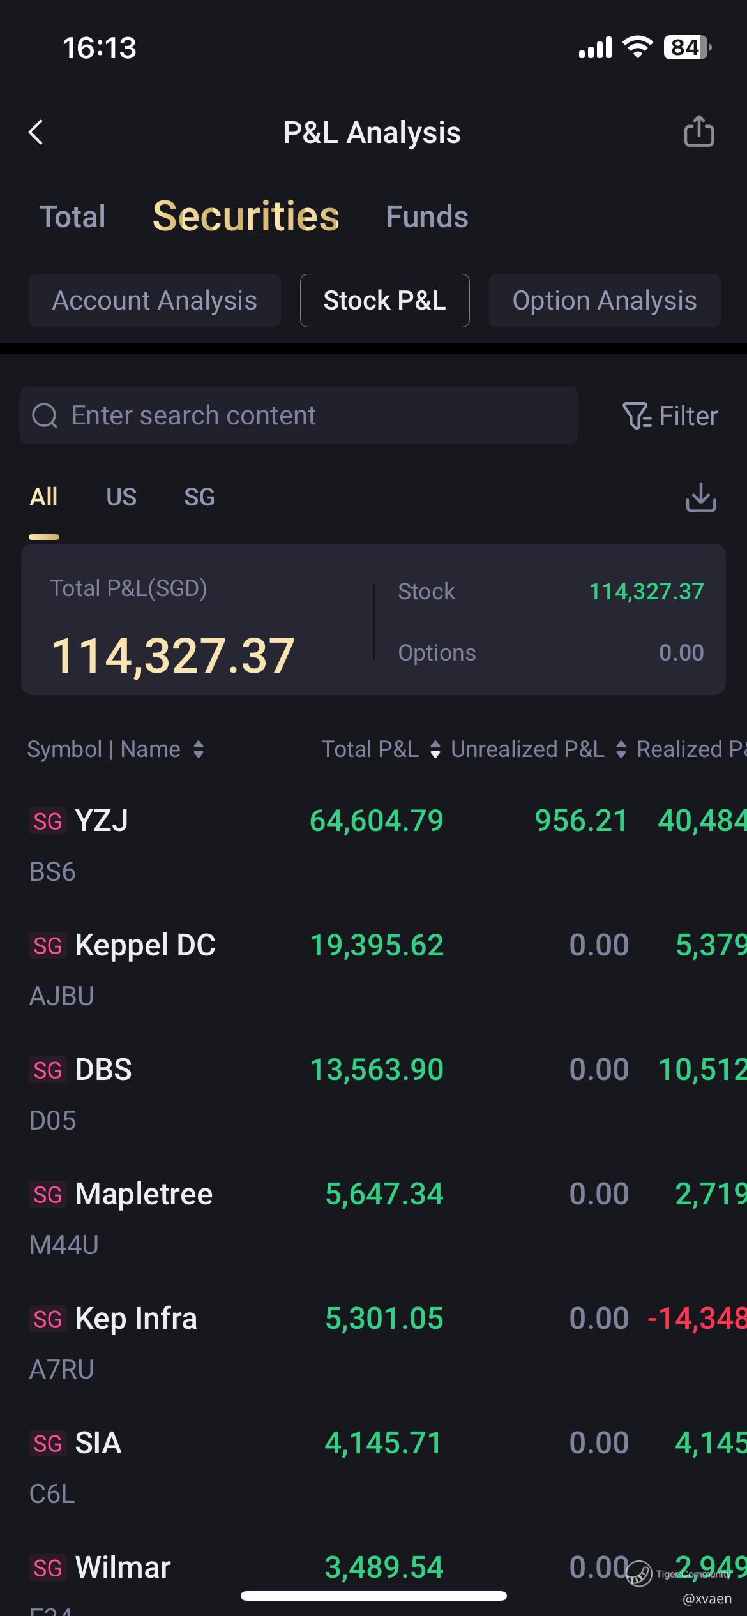Sort by Symbol | Name arrows
Screen dimensions: 747x1616
click(199, 749)
